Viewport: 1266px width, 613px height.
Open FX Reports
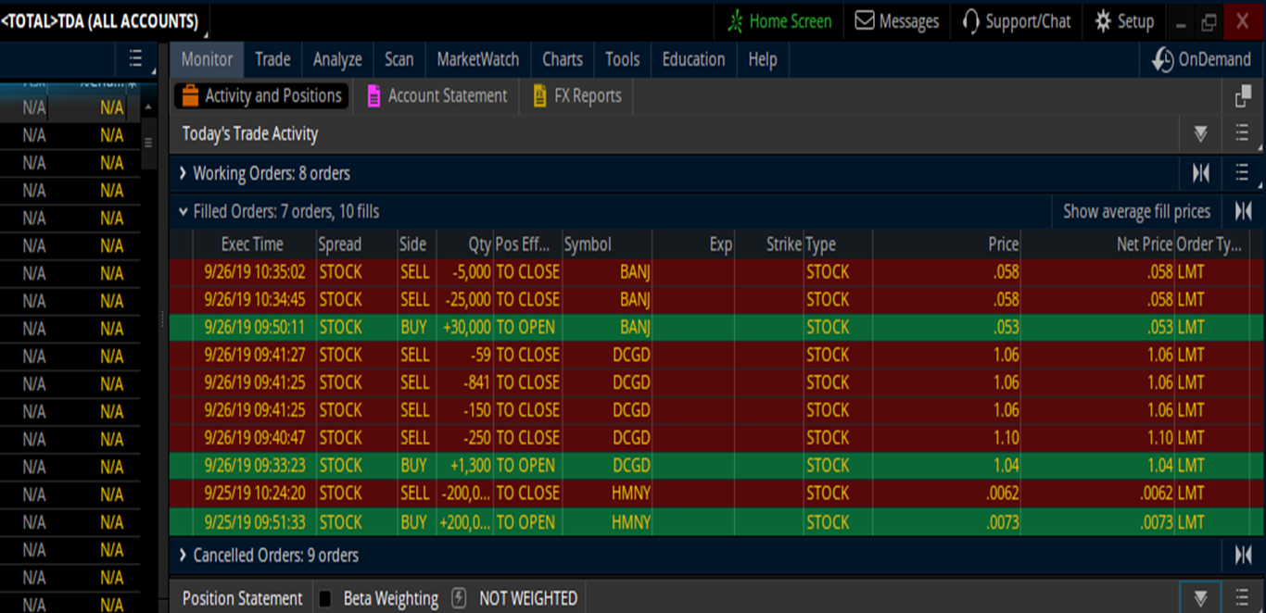tap(576, 95)
